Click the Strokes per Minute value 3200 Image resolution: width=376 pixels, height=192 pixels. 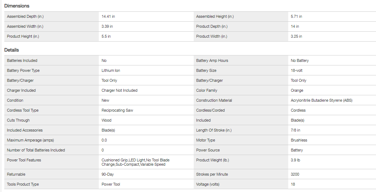point(295,174)
